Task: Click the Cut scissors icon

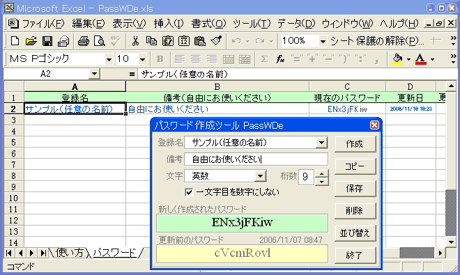Action: pos(135,41)
